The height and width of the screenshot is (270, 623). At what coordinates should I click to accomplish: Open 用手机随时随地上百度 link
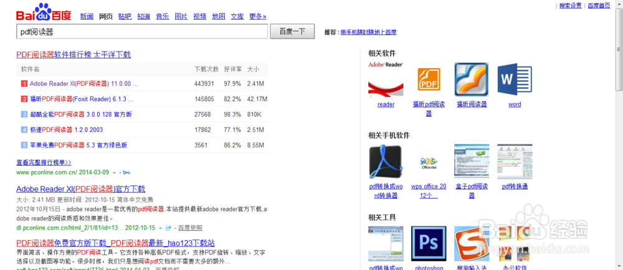pos(368,32)
